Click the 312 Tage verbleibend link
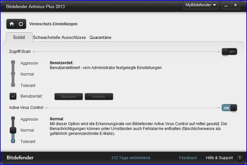Viewport: 247px width, 165px height. [130, 158]
